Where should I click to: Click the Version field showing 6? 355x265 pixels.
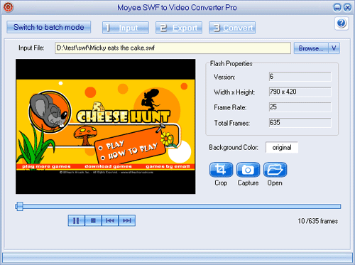click(x=300, y=77)
